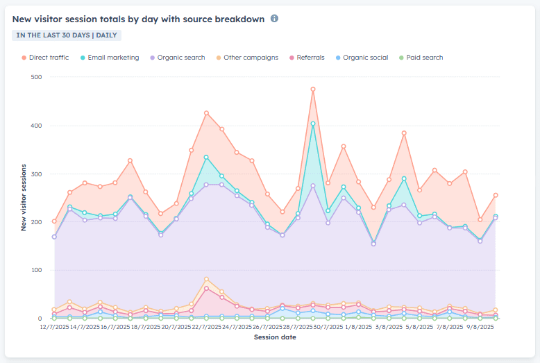The width and height of the screenshot is (540, 363).
Task: Open the 'In the last 30 days | Daily' filter badge
Action: point(67,35)
